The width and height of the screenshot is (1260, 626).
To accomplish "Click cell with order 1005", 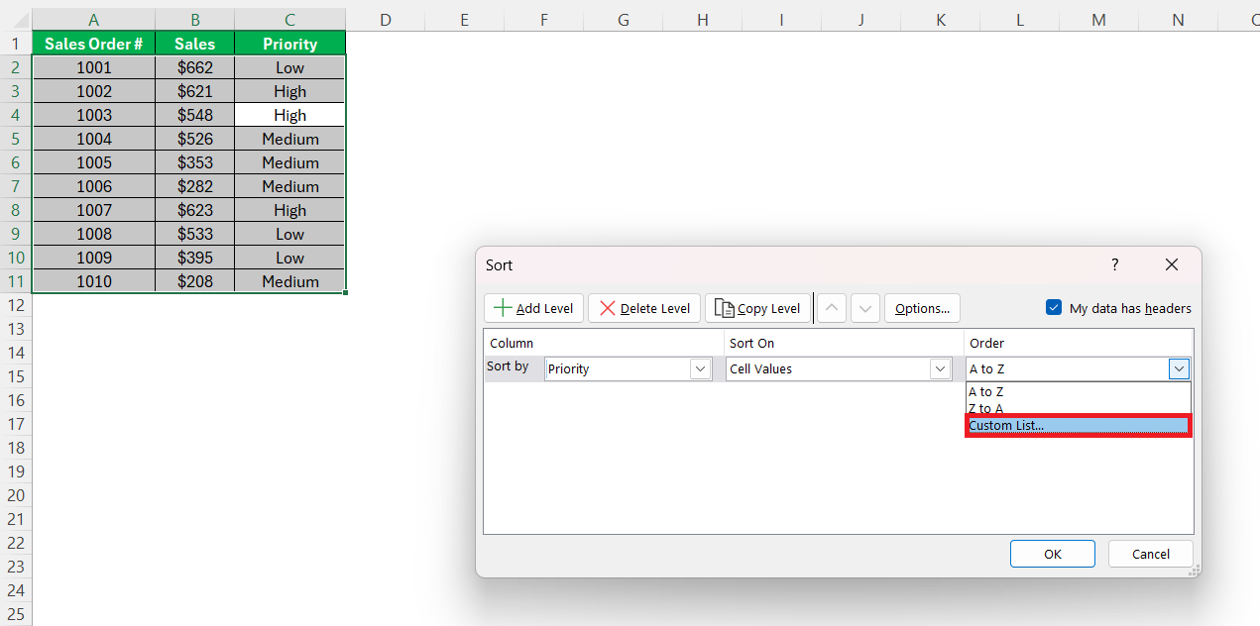I will 94,162.
